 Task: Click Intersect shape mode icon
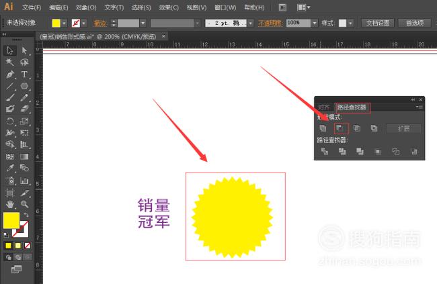[x=357, y=128]
